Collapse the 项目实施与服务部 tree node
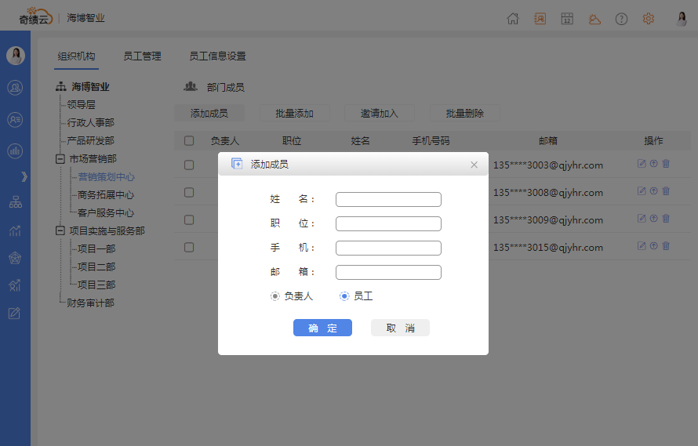This screenshot has height=446, width=698. coord(60,230)
